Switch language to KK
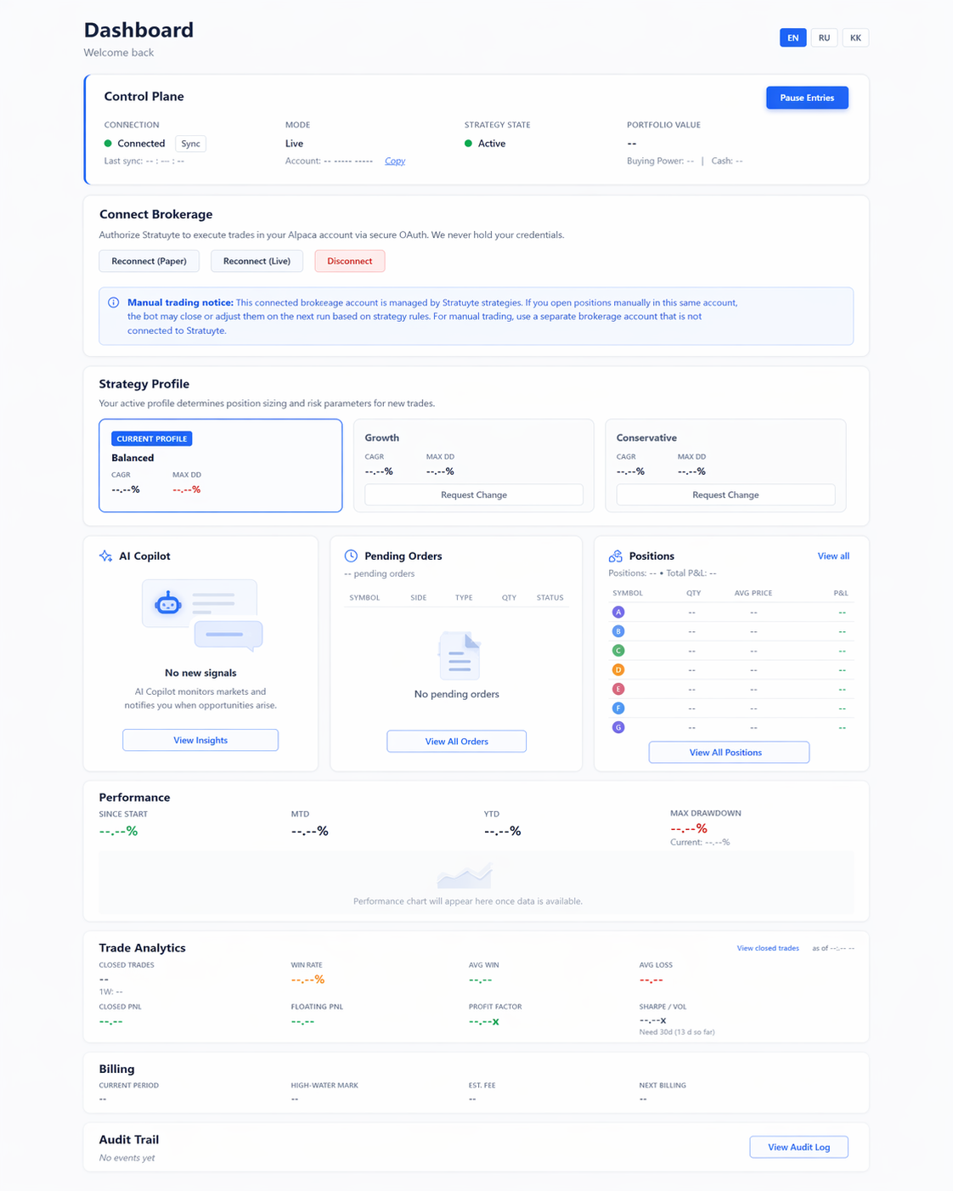 pyautogui.click(x=855, y=38)
